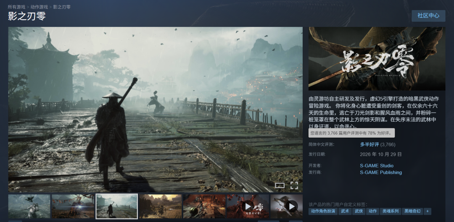
Task: Add a tag with plus button
Action: (x=428, y=212)
